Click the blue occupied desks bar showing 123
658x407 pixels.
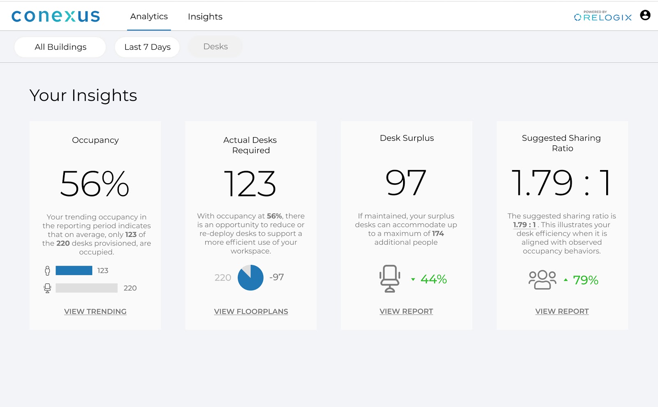click(74, 271)
